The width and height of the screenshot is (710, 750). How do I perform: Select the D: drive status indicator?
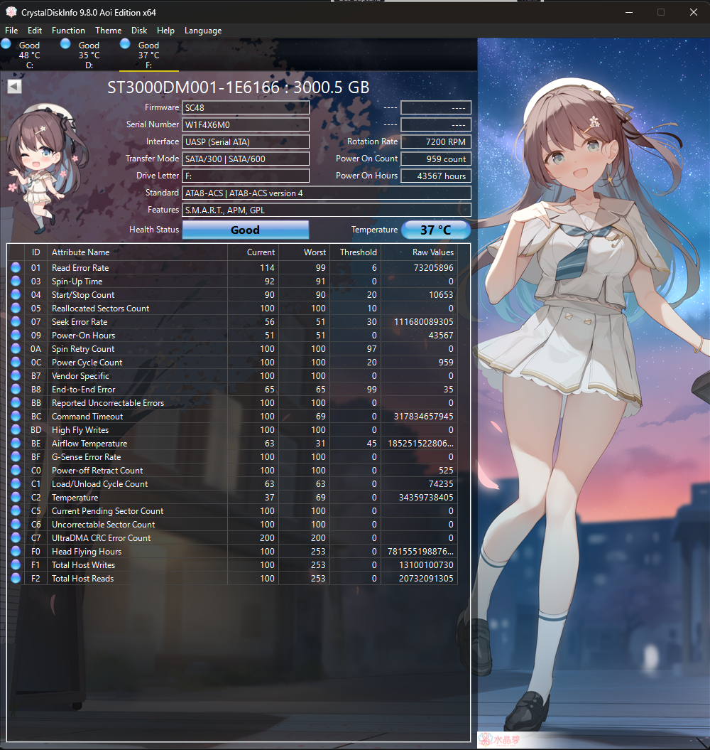(x=65, y=44)
